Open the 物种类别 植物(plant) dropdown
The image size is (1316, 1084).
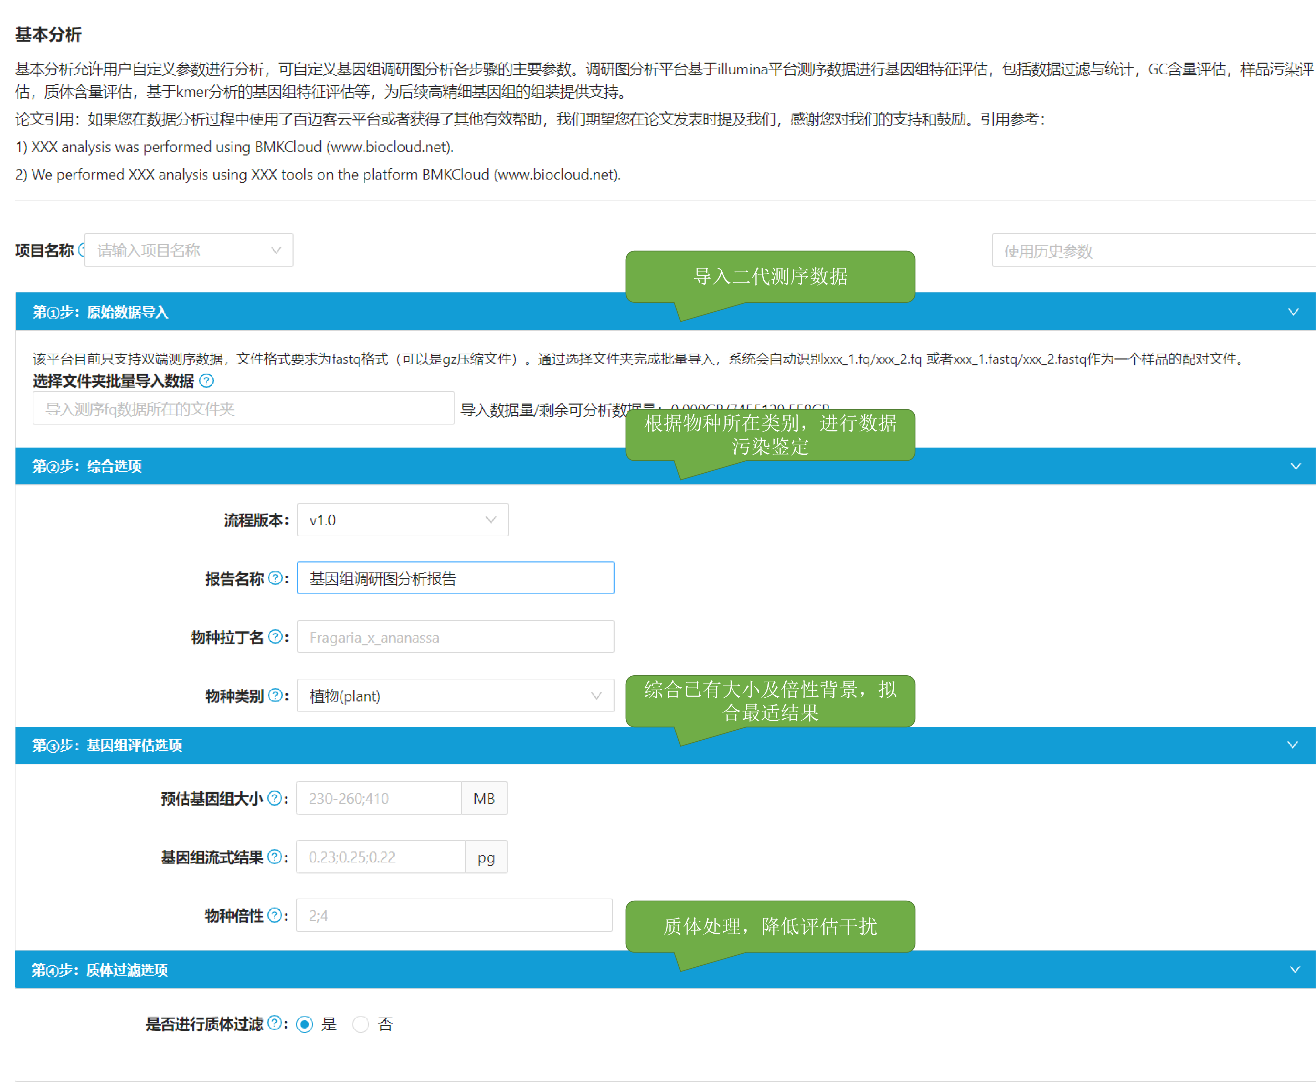455,696
